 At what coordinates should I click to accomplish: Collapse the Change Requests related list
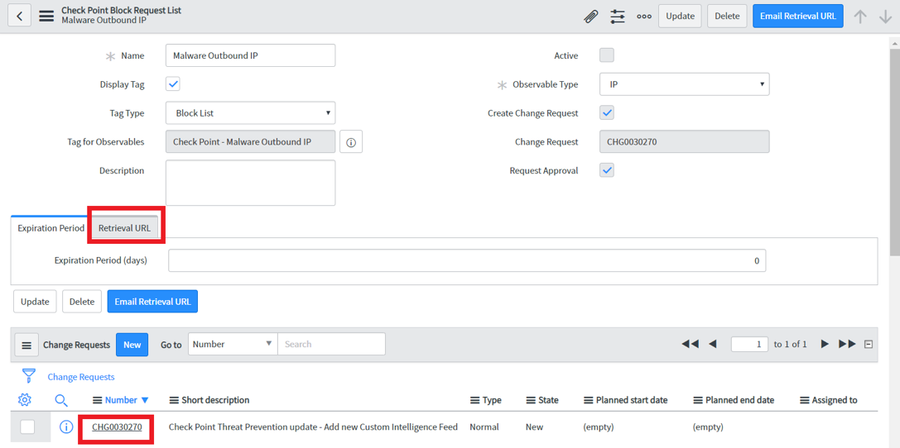pos(869,345)
